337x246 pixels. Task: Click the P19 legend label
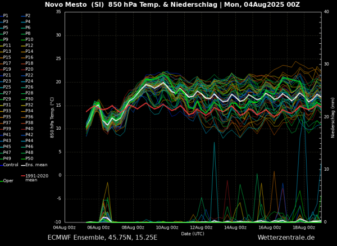[7, 69]
